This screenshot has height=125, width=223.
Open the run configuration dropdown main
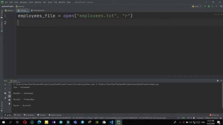pos(197,6)
